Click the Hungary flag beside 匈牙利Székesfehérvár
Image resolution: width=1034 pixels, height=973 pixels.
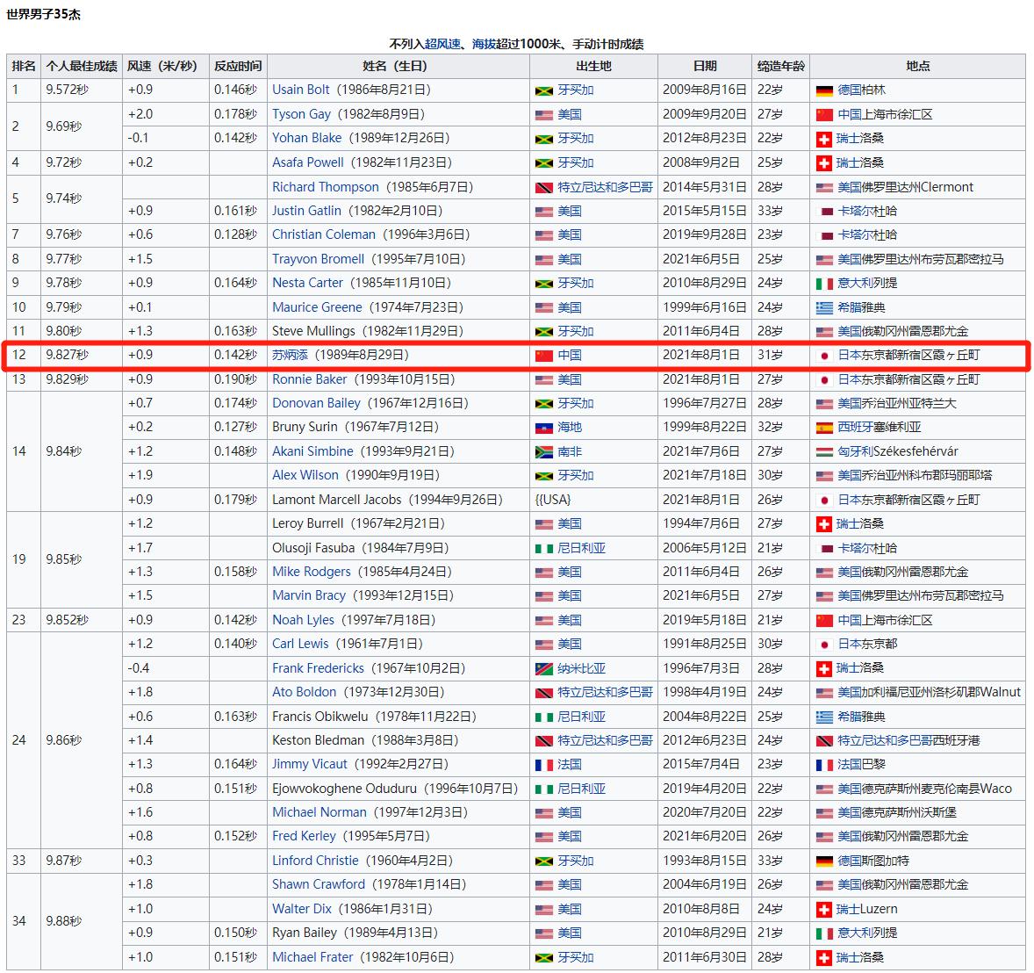[823, 452]
